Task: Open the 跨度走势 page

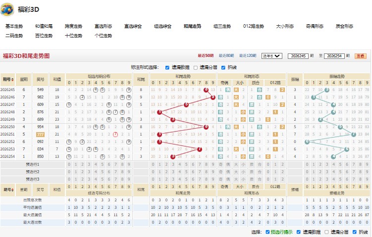Action: [73, 26]
